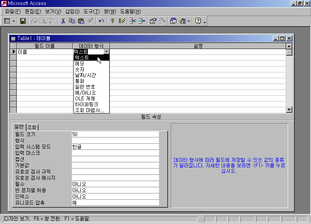Image resolution: width=311 pixels, height=224 pixels.
Task: Click the Build wand icon
Action: [x=162, y=21]
